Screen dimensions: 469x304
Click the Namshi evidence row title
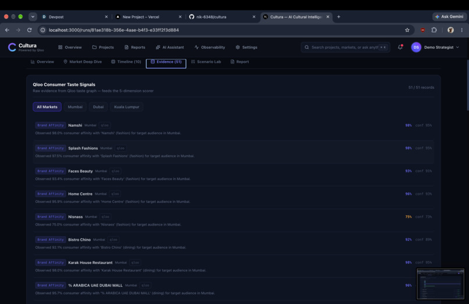pos(75,125)
